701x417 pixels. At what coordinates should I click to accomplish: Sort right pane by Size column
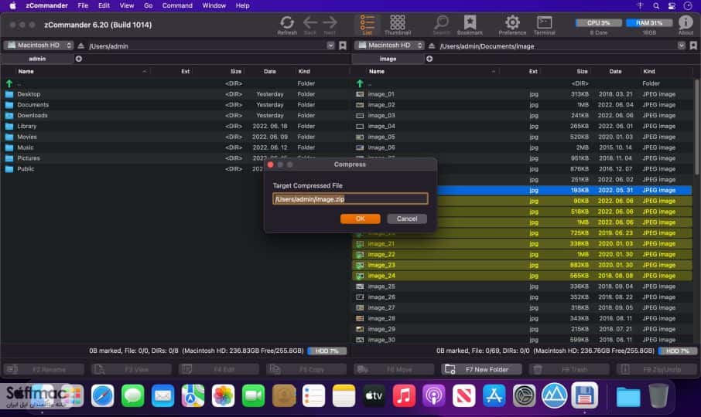coord(582,71)
